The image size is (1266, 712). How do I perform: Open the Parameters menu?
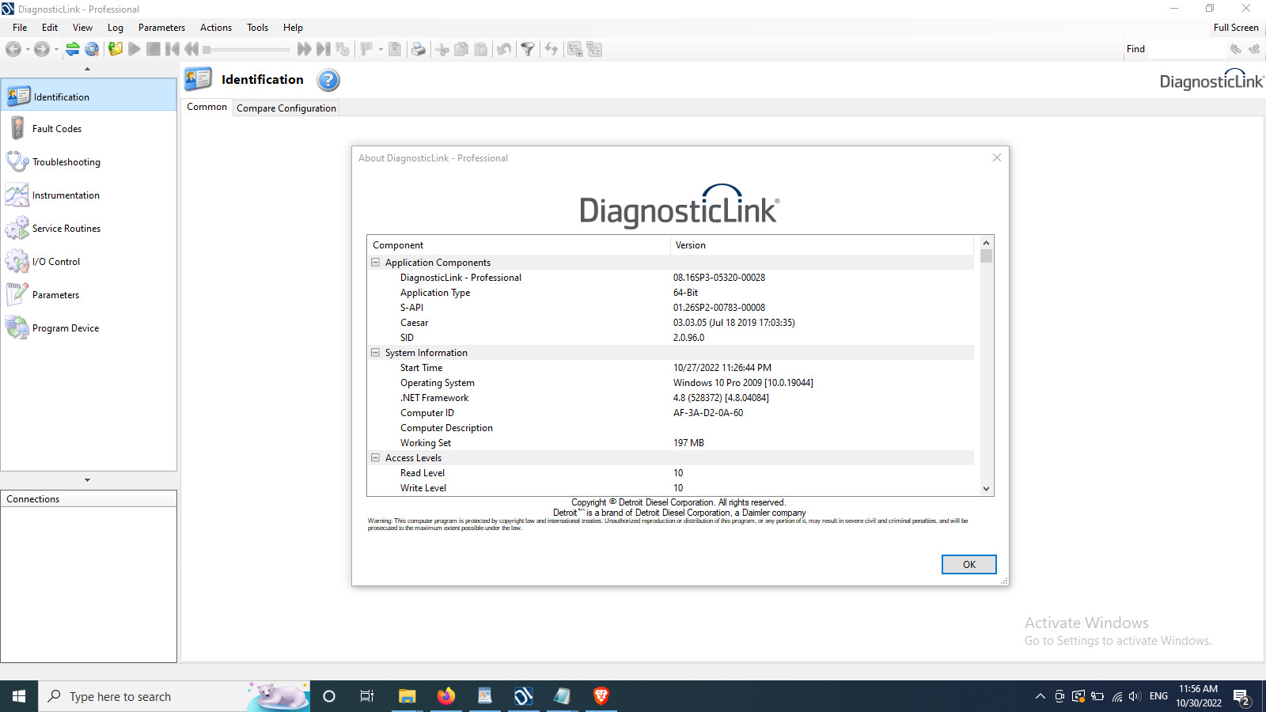click(x=161, y=27)
